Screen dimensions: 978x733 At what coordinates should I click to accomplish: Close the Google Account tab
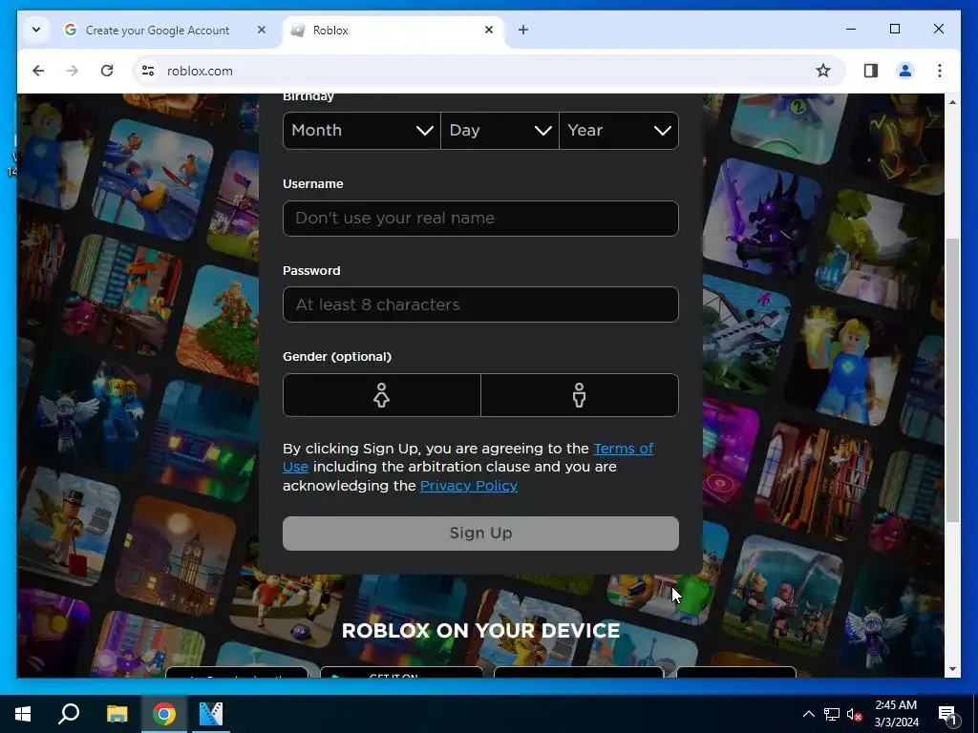[x=262, y=30]
